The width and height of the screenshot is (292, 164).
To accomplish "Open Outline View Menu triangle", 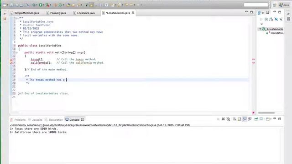I will (x=261, y=24).
